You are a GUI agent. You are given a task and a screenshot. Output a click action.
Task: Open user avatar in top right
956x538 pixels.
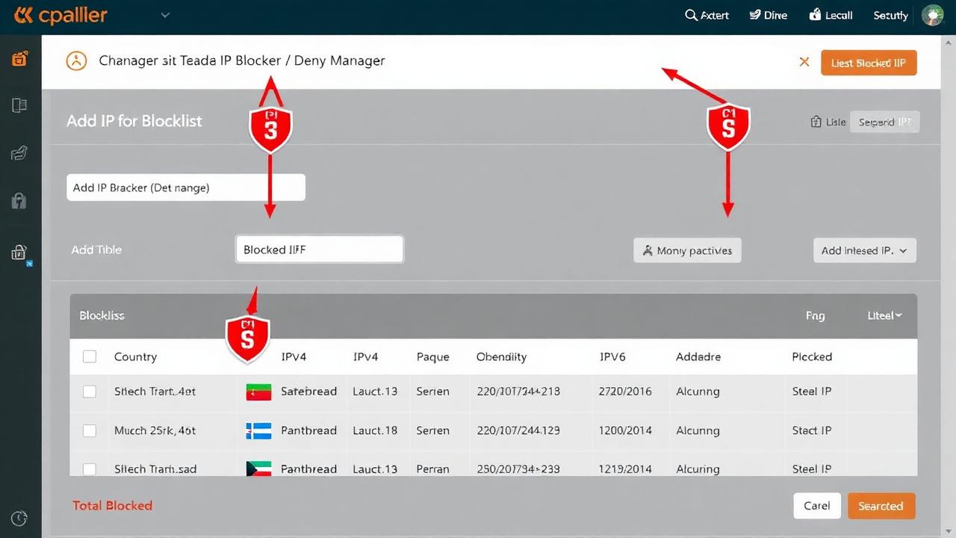pyautogui.click(x=933, y=15)
